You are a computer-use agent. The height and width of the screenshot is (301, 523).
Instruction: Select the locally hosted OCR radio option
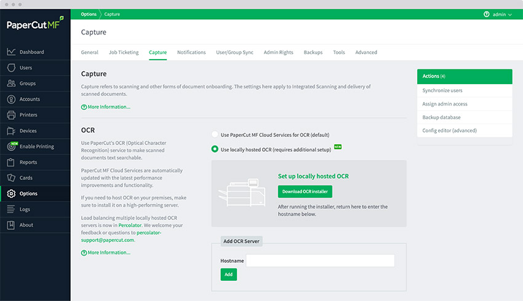pos(215,149)
